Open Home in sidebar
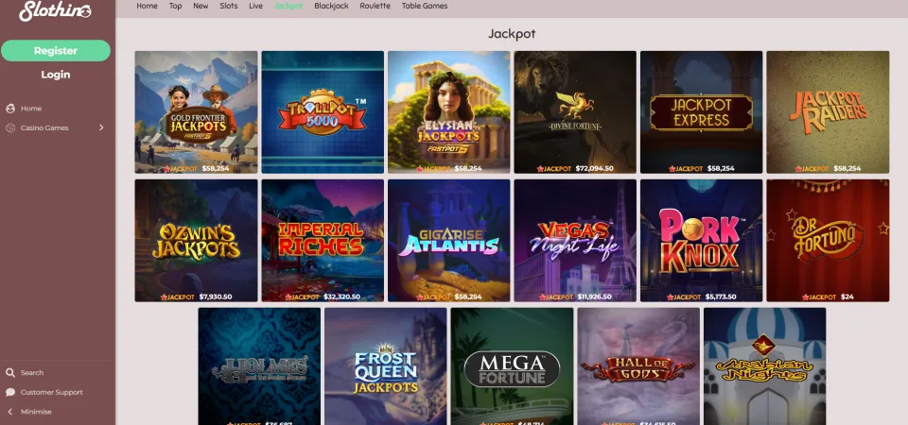The height and width of the screenshot is (425, 908). pos(31,109)
